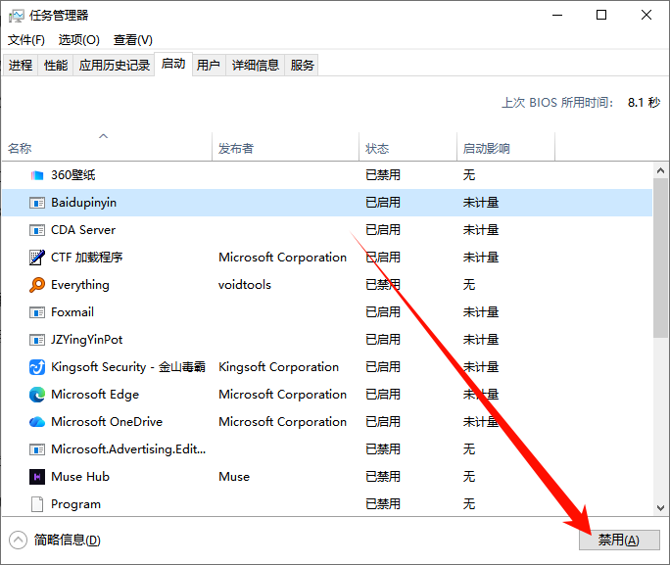The height and width of the screenshot is (565, 670).
Task: Click the Muse publisher cell
Action: tap(234, 477)
